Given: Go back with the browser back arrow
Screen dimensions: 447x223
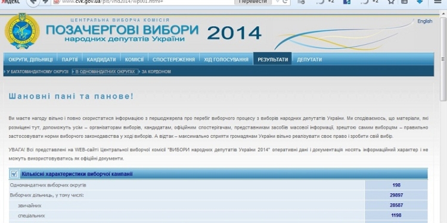Looking at the screenshot, I should tap(33, 2).
